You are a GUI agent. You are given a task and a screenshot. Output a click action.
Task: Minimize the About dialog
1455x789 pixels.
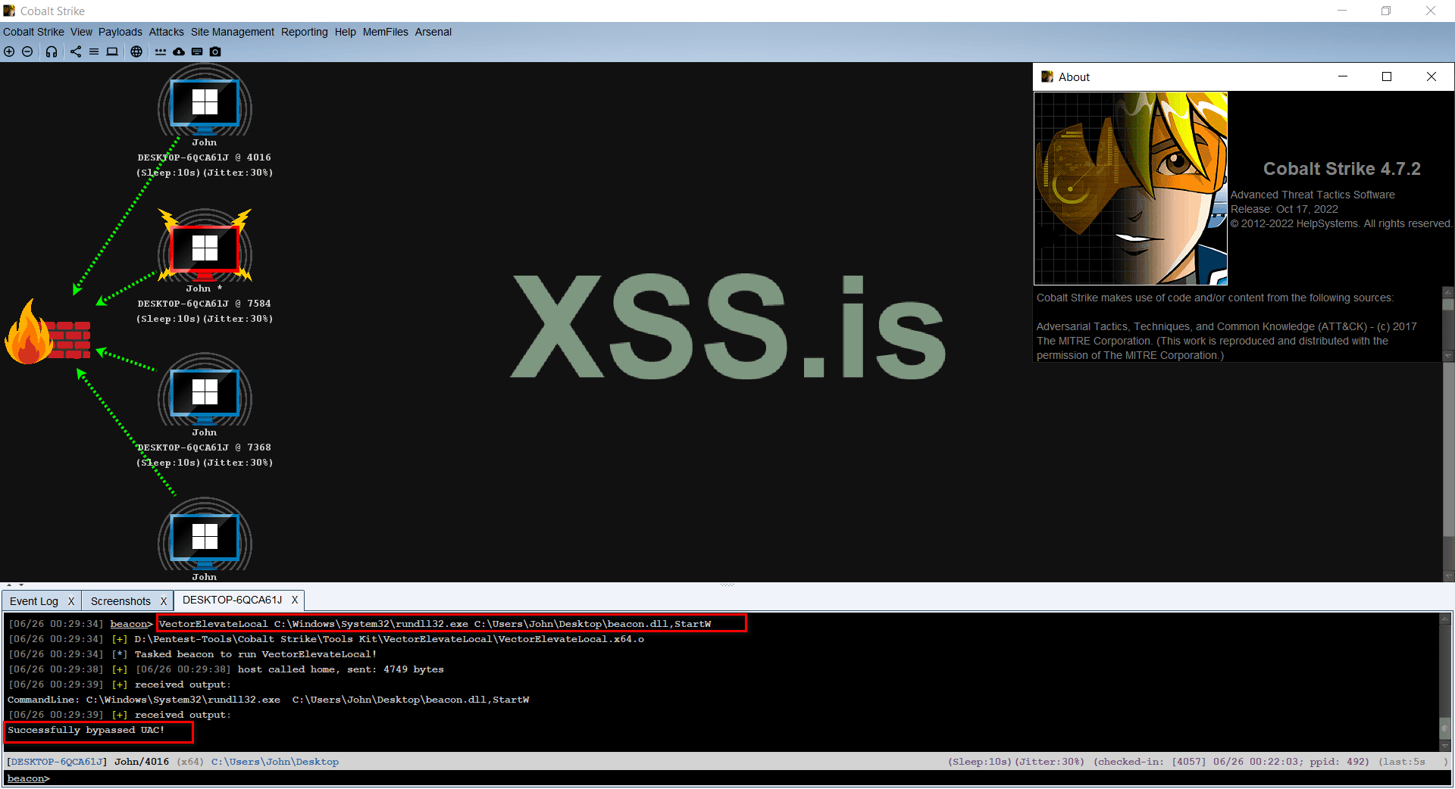[1343, 76]
